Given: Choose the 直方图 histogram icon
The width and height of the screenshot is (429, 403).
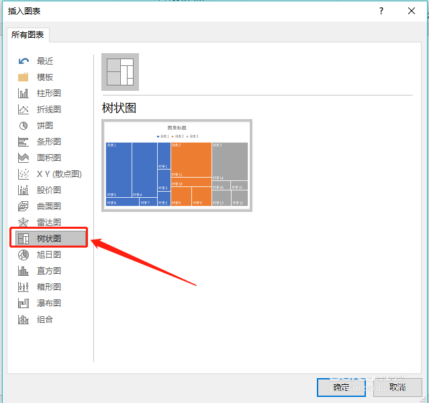Looking at the screenshot, I should pyautogui.click(x=23, y=271).
